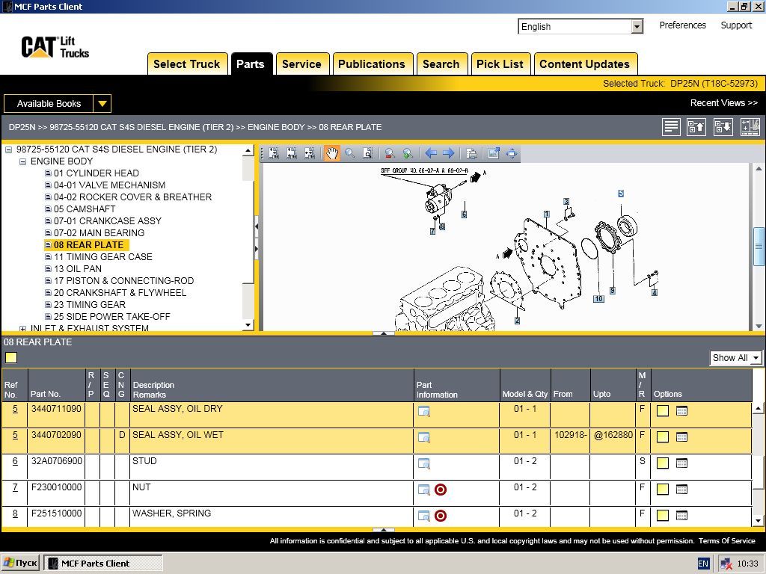Zoom out of the rear plate diagram

[x=389, y=153]
